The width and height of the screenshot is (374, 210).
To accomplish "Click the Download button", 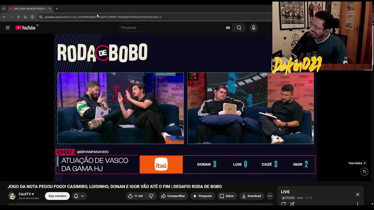I will coord(252,196).
